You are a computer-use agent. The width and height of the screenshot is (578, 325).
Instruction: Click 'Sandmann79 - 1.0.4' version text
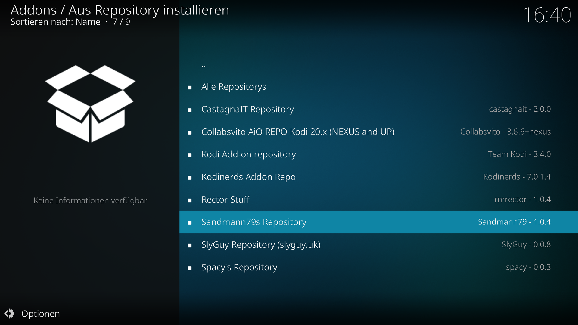[514, 222]
